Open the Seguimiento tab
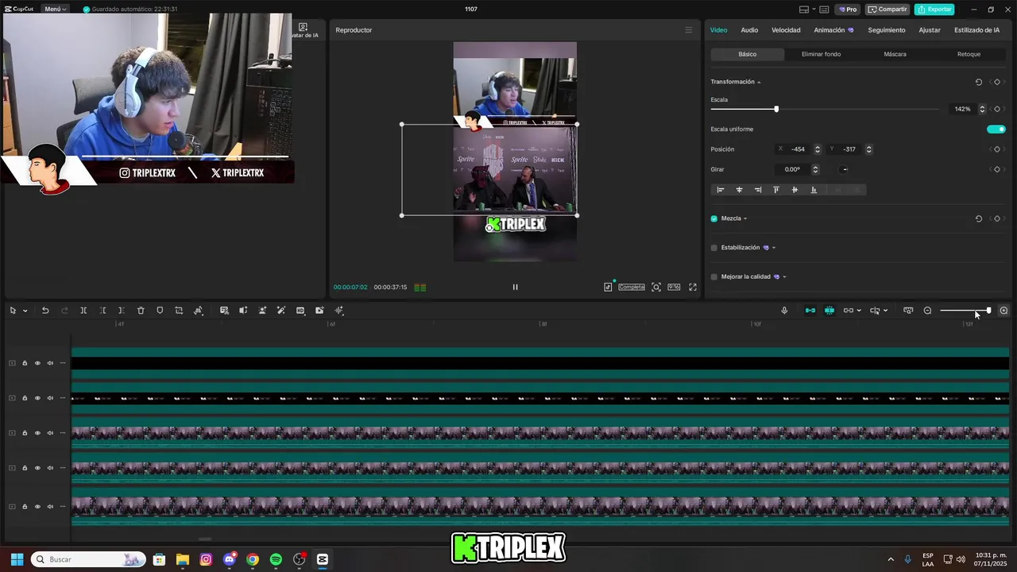The height and width of the screenshot is (572, 1017). click(887, 30)
